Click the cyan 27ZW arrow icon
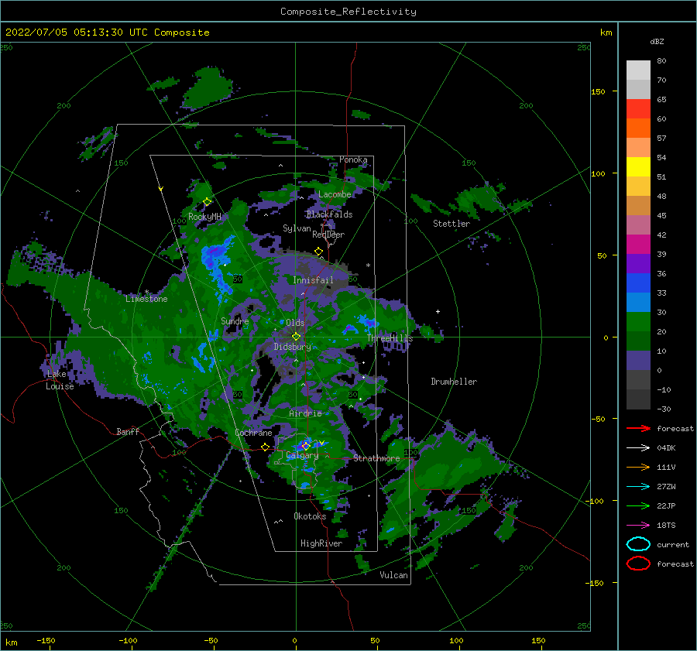 pyautogui.click(x=638, y=487)
